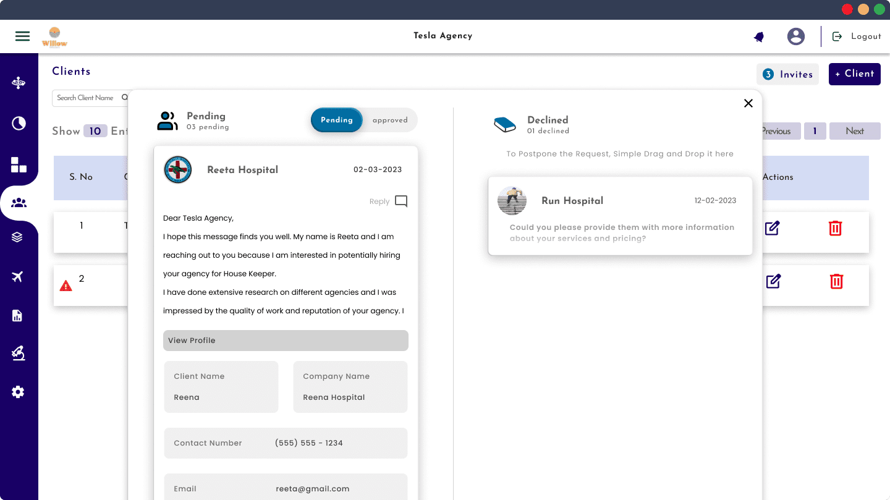Open the orbit icon in sidebar
The width and height of the screenshot is (890, 500).
click(19, 83)
